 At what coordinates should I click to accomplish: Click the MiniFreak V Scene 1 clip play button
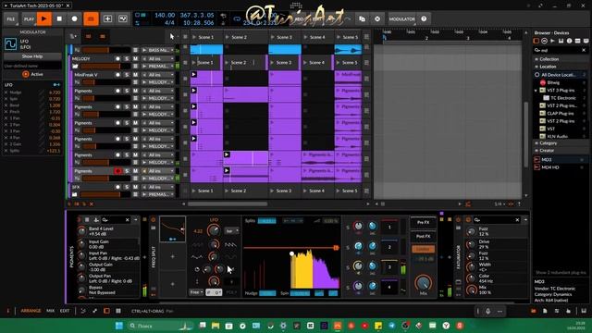coord(193,74)
